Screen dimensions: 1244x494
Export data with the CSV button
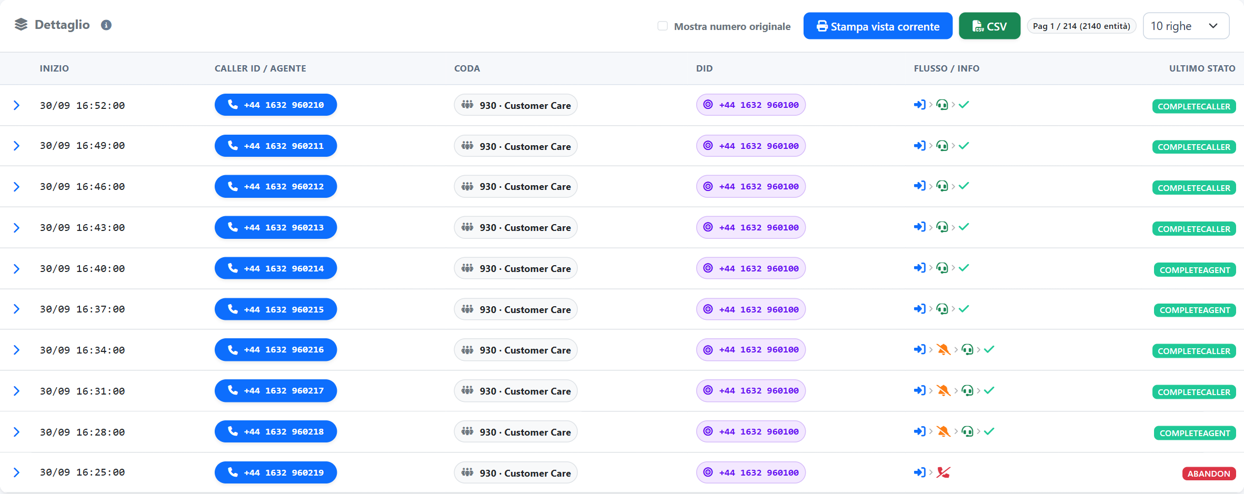tap(989, 26)
